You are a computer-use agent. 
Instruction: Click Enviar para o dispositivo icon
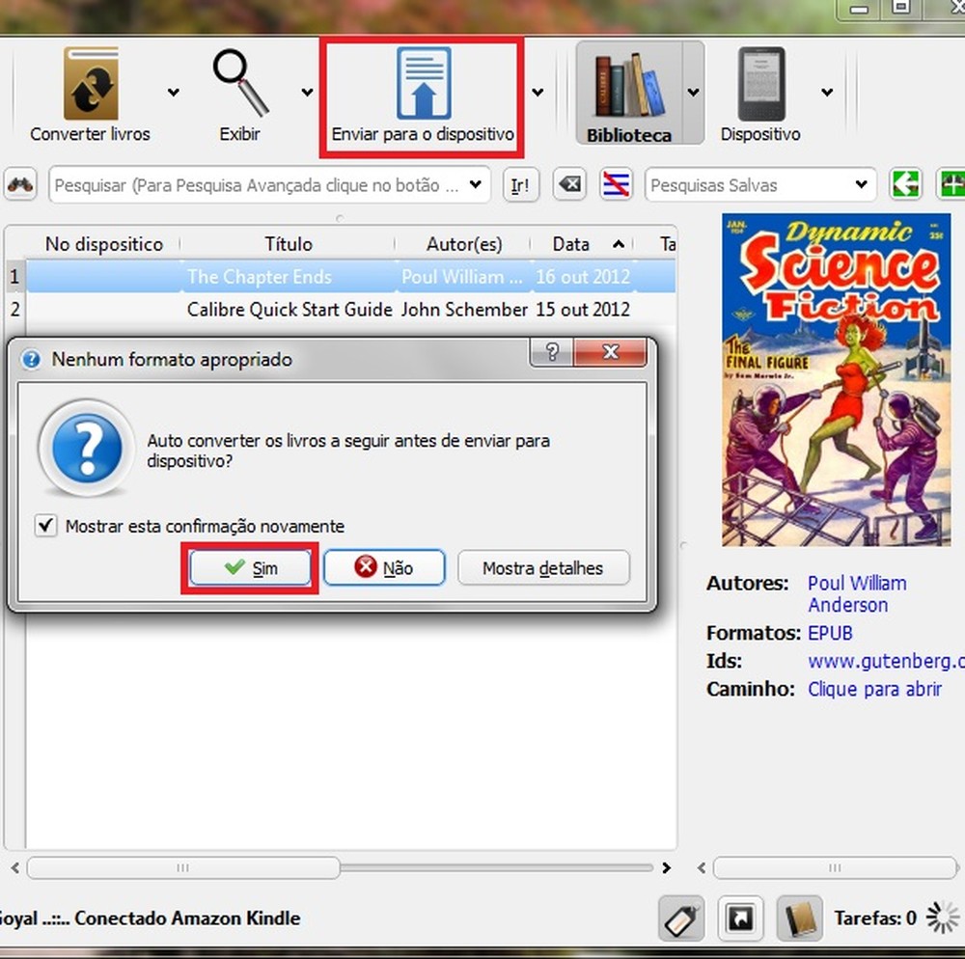[x=424, y=83]
